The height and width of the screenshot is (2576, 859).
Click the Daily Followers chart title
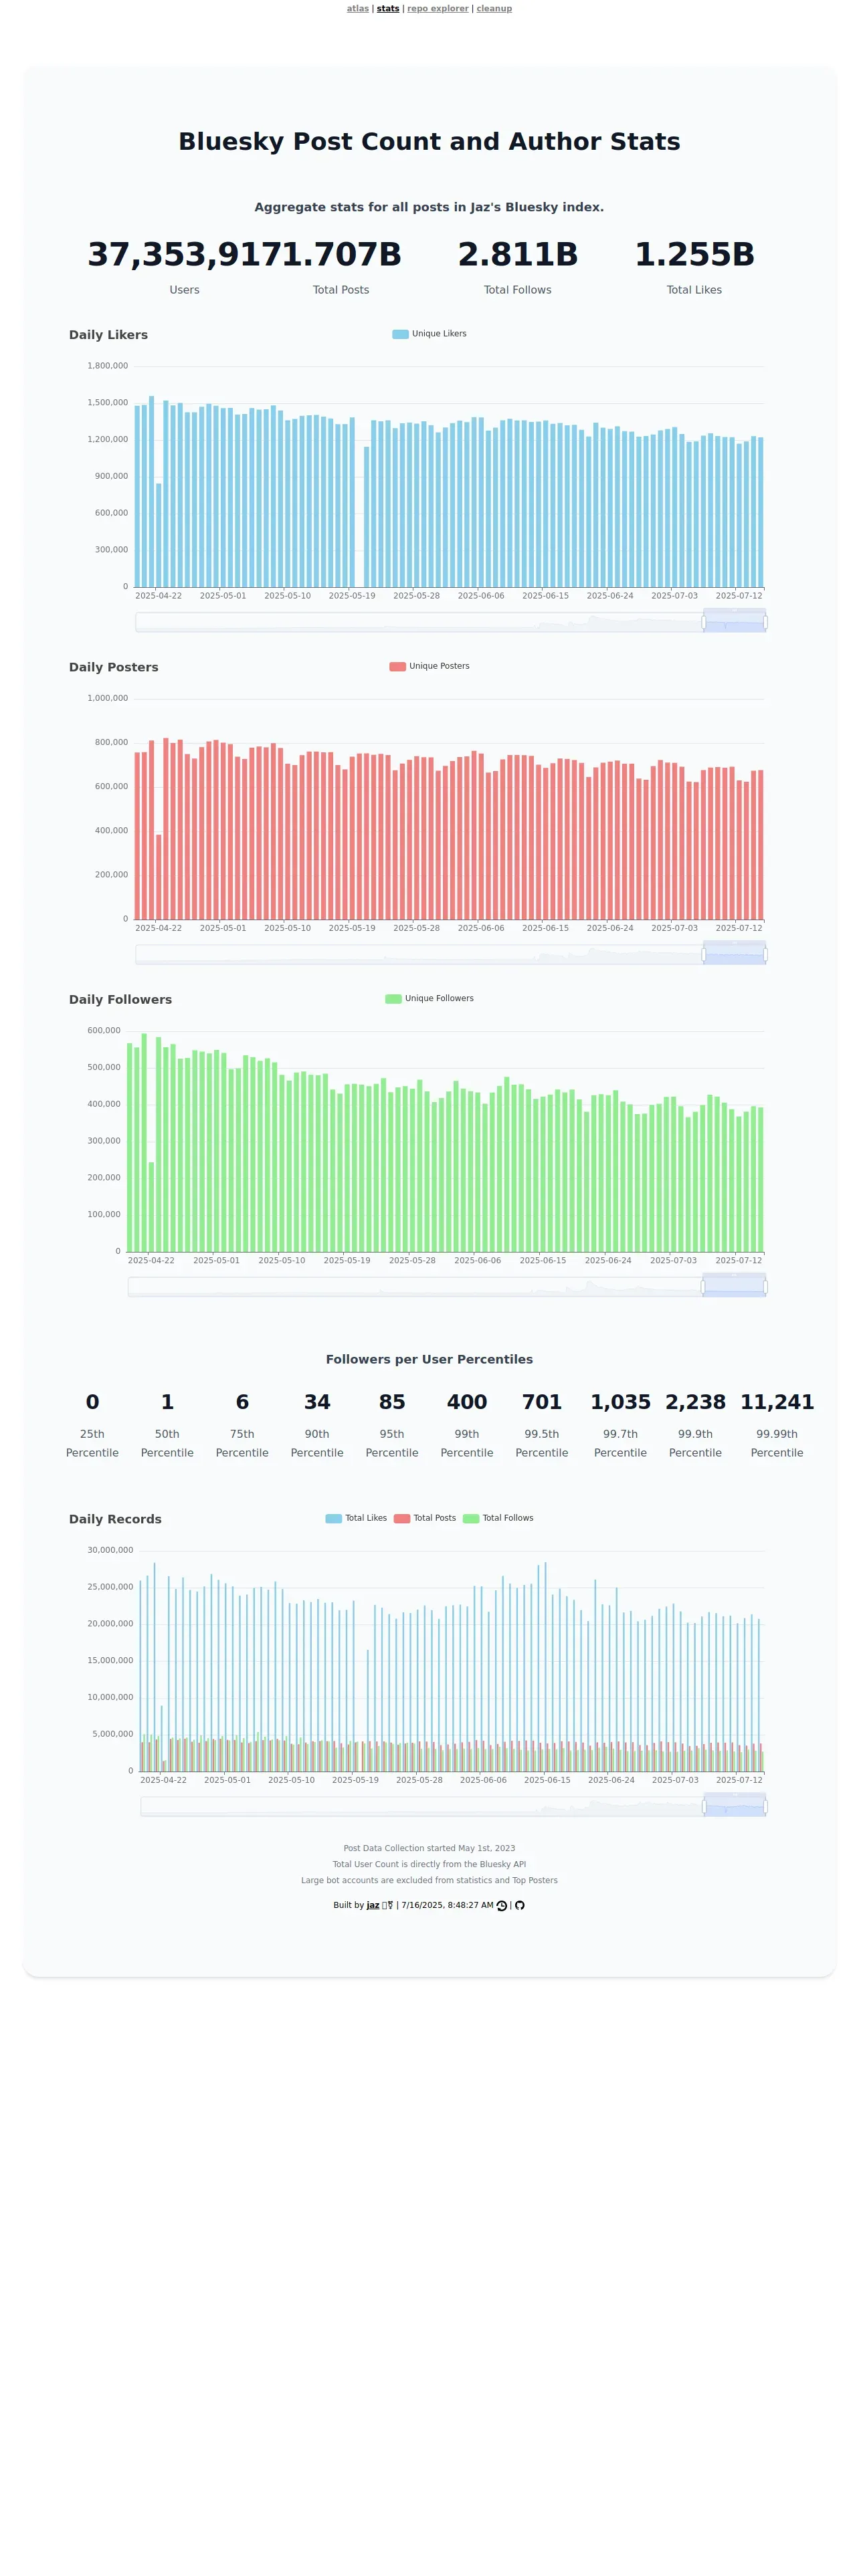click(120, 999)
